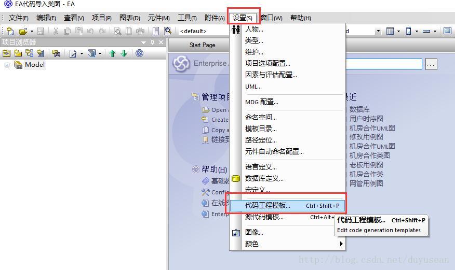
Task: Click green down arrow in project browser
Action: click(x=124, y=53)
